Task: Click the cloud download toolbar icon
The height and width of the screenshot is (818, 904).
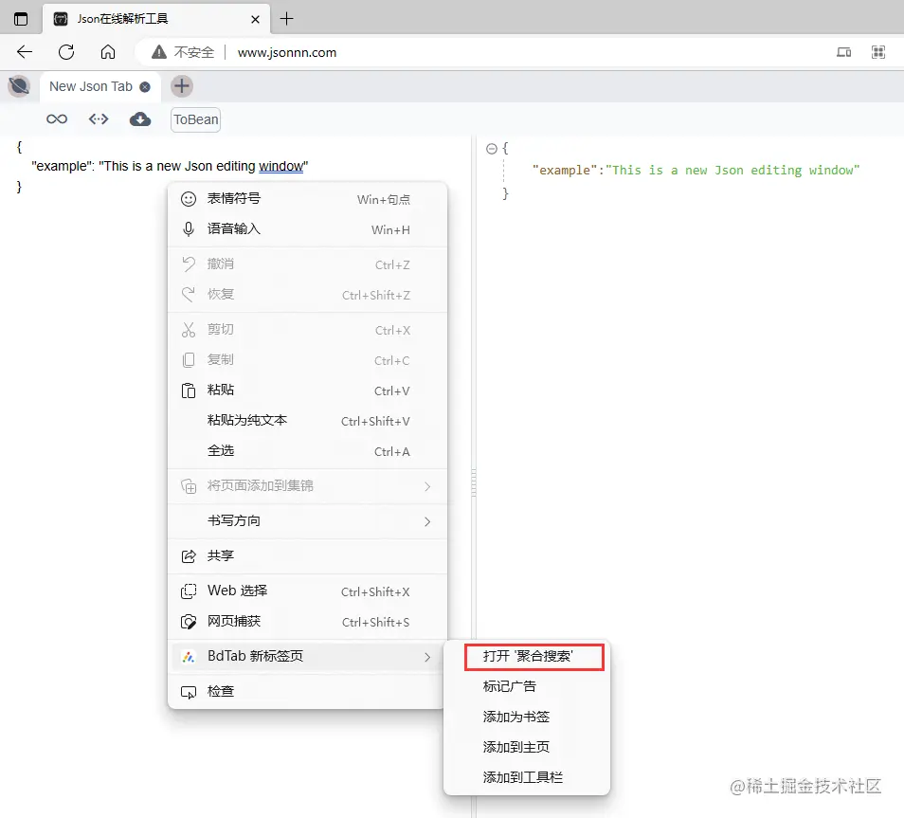Action: point(140,119)
